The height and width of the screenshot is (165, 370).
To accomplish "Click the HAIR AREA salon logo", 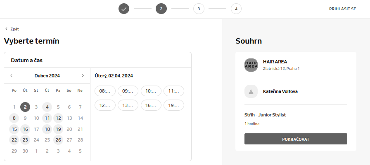I will (x=251, y=65).
